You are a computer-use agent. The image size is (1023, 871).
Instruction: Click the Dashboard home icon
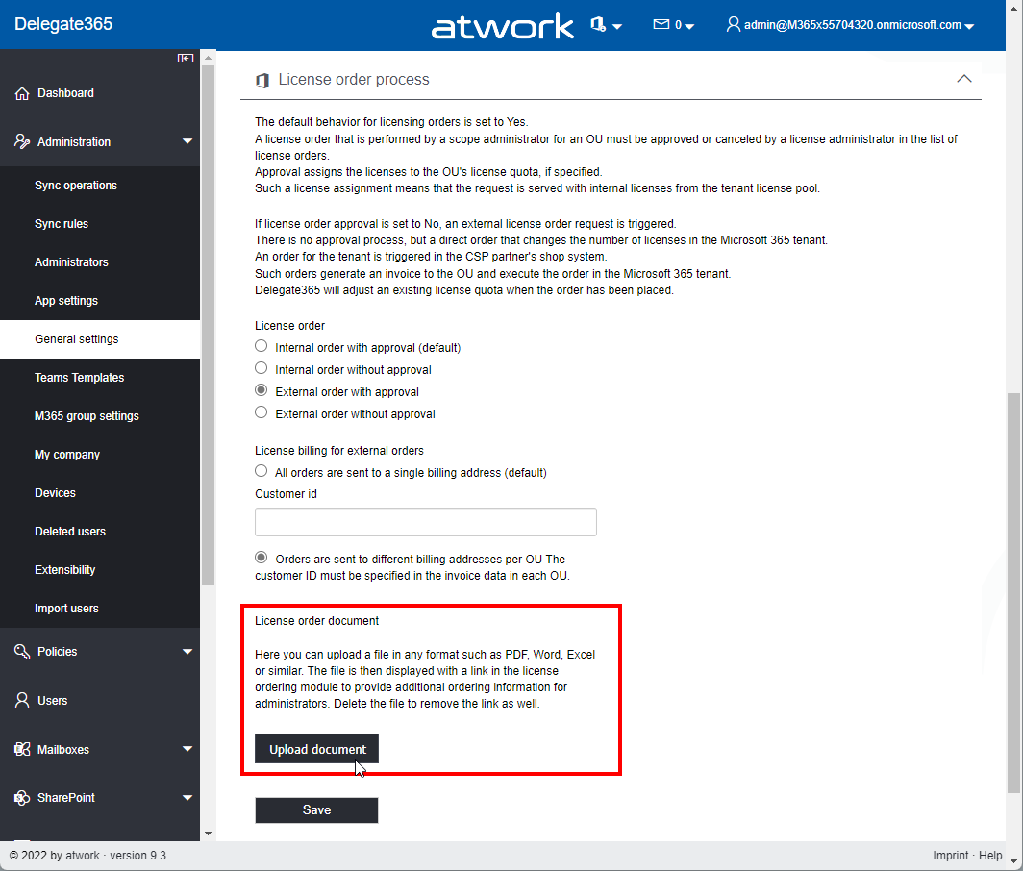pos(22,93)
